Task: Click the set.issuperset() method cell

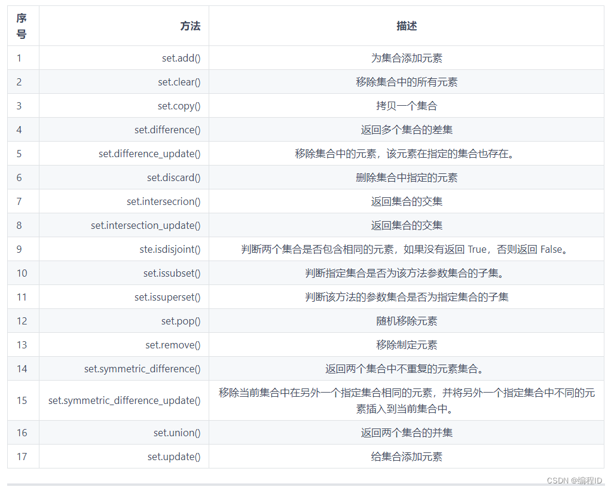Action: coord(167,297)
